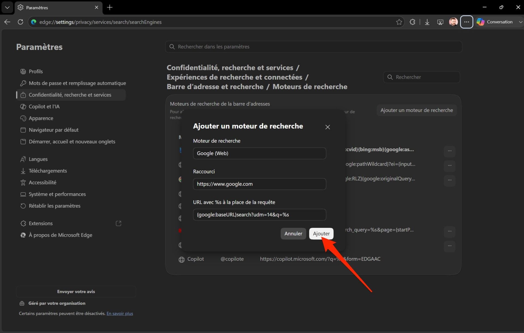Click the Moteur de recherche name field
524x333 pixels.
259,153
